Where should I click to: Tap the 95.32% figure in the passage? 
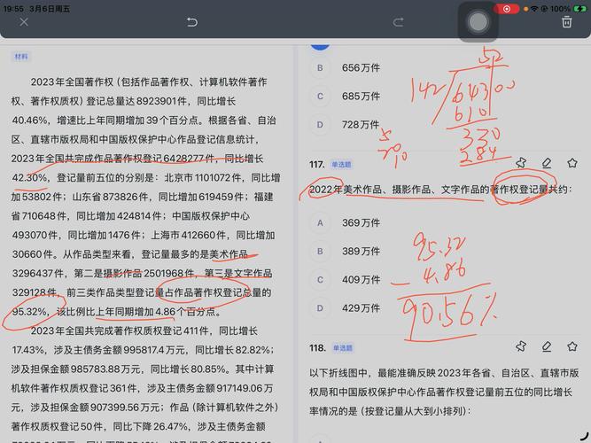[29, 312]
